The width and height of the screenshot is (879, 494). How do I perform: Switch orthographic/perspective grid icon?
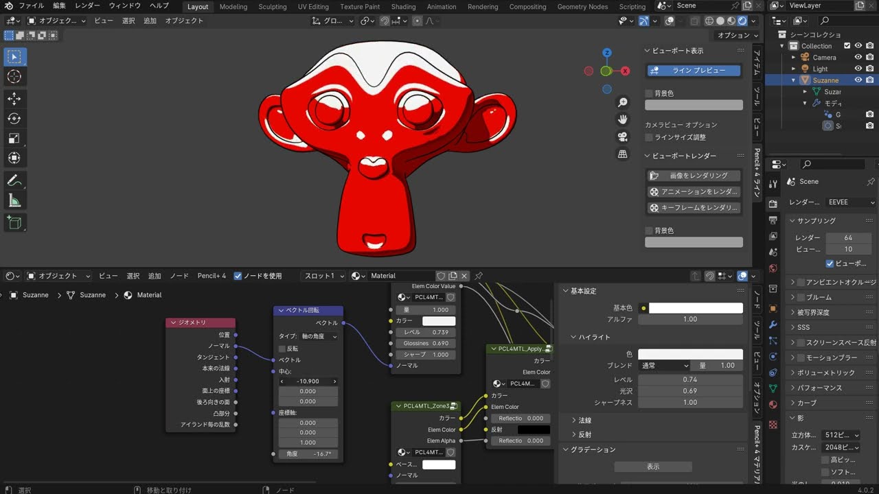[623, 154]
